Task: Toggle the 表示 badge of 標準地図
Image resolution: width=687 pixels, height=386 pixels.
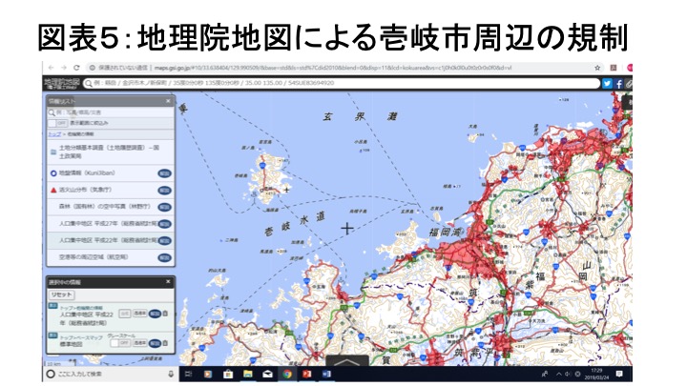Action: 52,335
